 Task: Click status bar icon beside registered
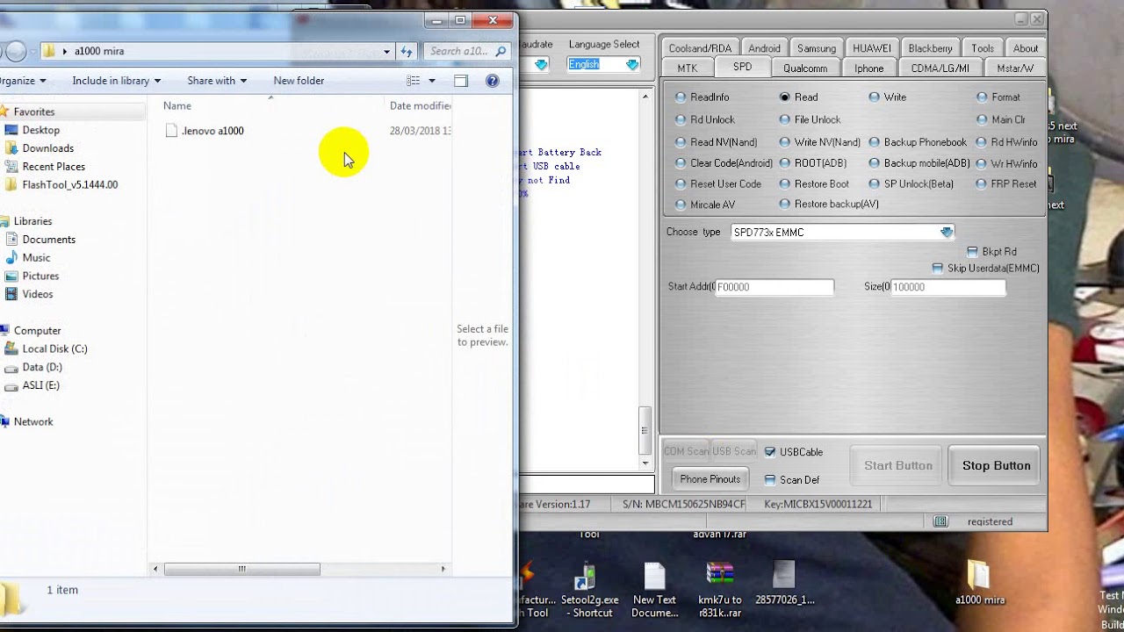coord(940,521)
